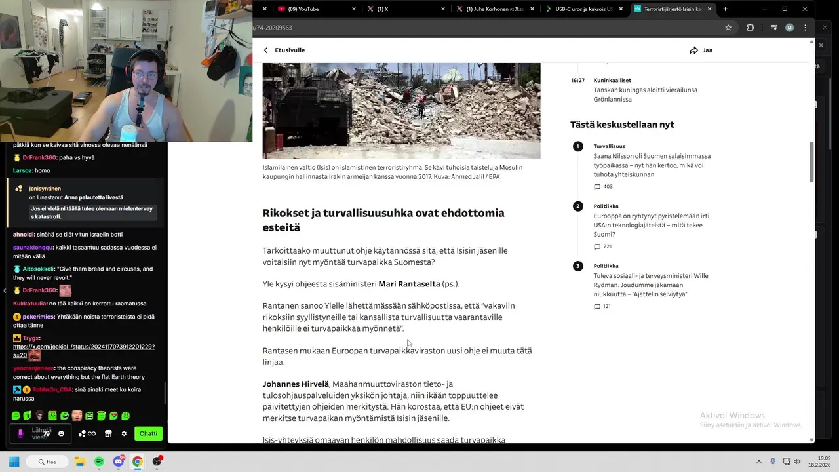Click the Turvallisuus category label
The height and width of the screenshot is (472, 839).
pos(609,146)
